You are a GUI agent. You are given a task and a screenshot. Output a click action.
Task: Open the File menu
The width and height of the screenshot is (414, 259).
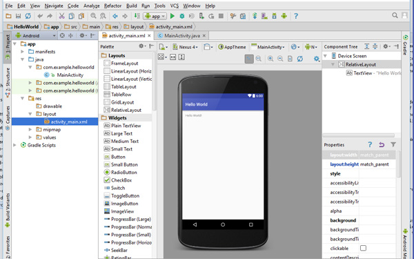pyautogui.click(x=9, y=6)
